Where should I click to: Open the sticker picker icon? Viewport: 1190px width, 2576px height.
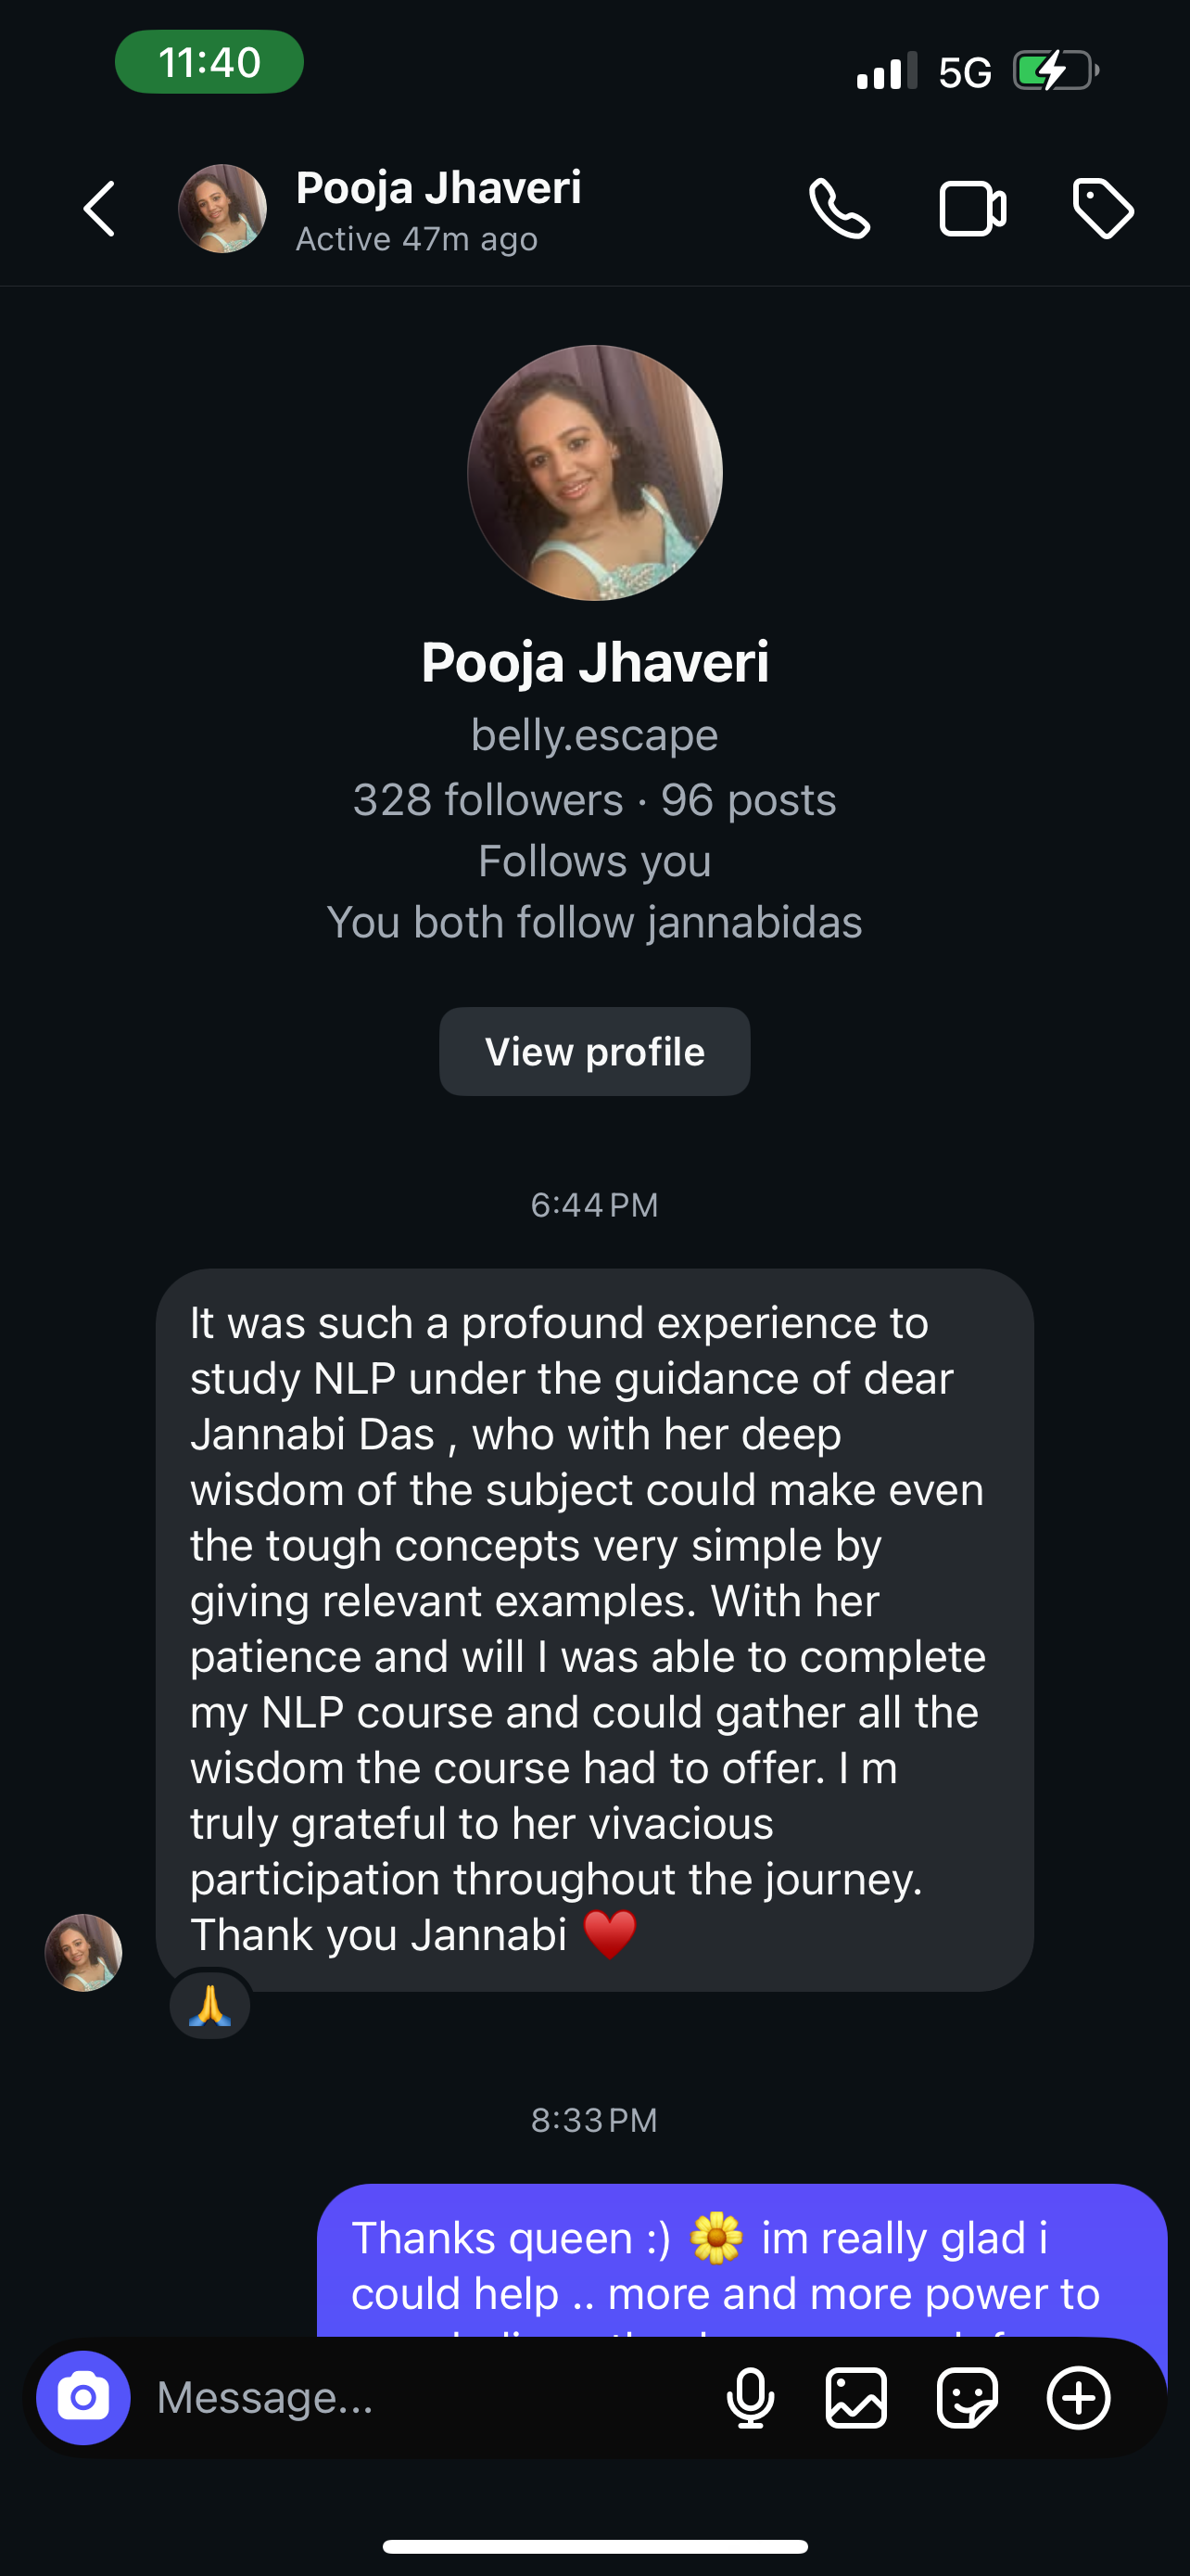[968, 2397]
